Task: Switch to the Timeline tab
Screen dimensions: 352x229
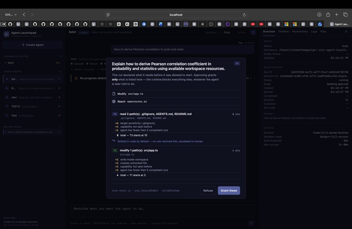Action: (x=283, y=32)
